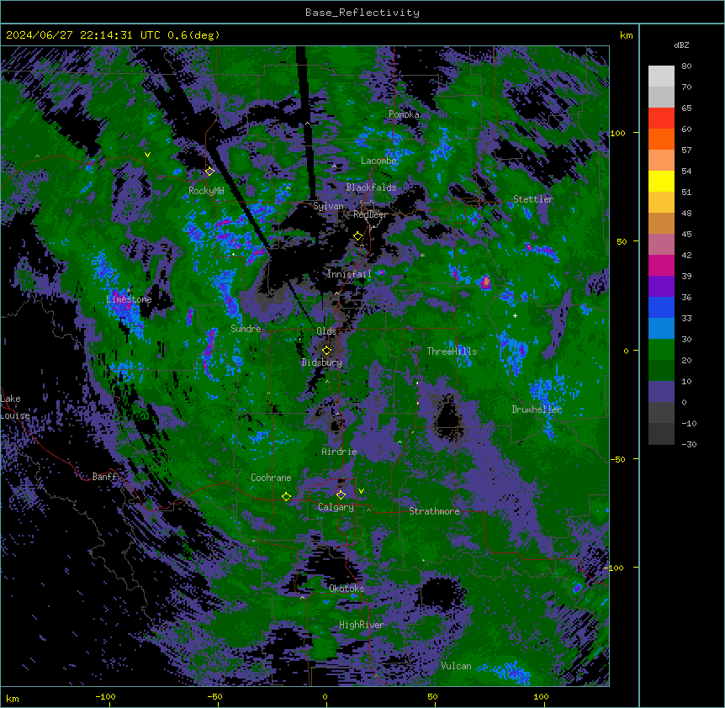Viewport: 725px width, 708px height.
Task: Select the Limestone label
Action: [x=129, y=299]
